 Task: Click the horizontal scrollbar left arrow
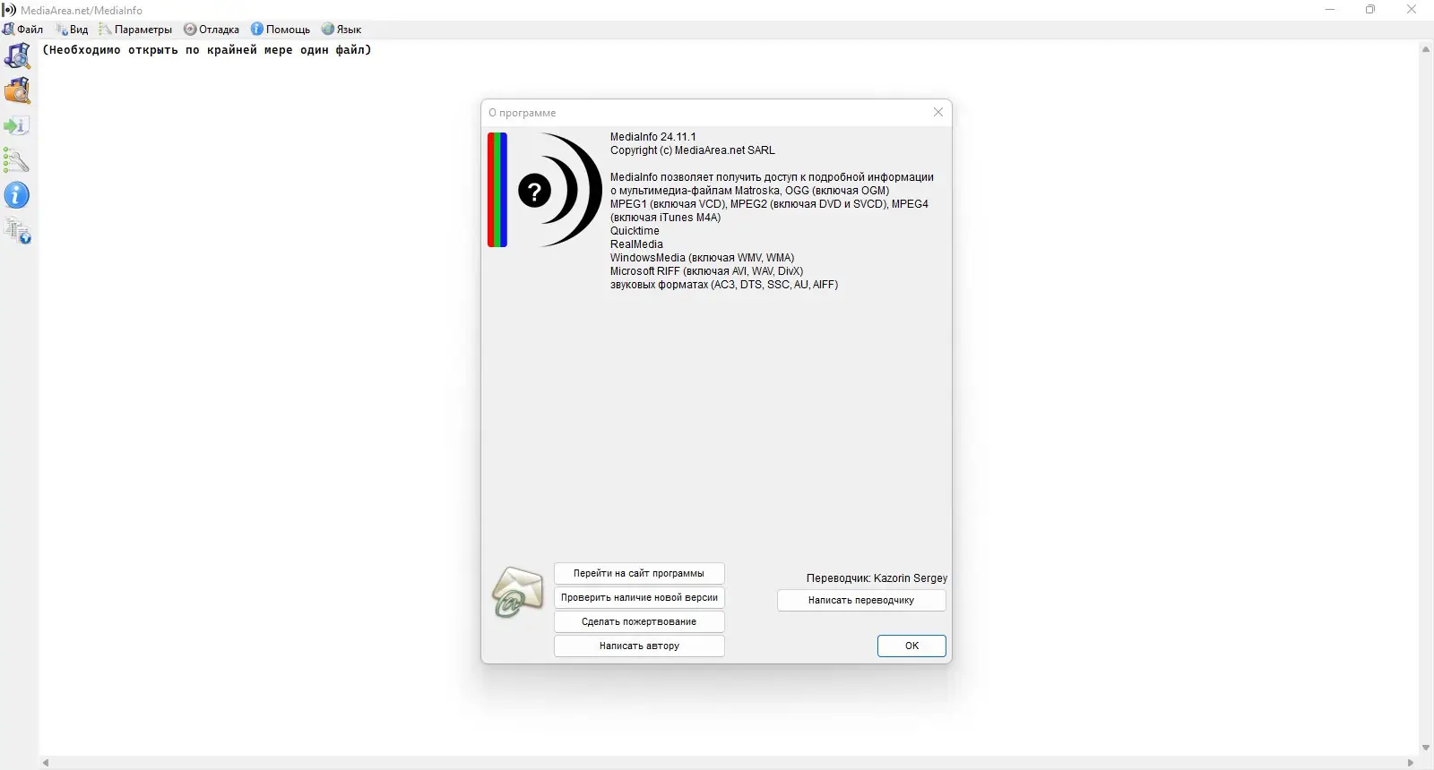[46, 763]
